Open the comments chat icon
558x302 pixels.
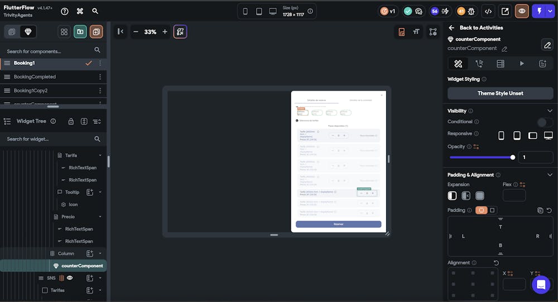(x=419, y=11)
